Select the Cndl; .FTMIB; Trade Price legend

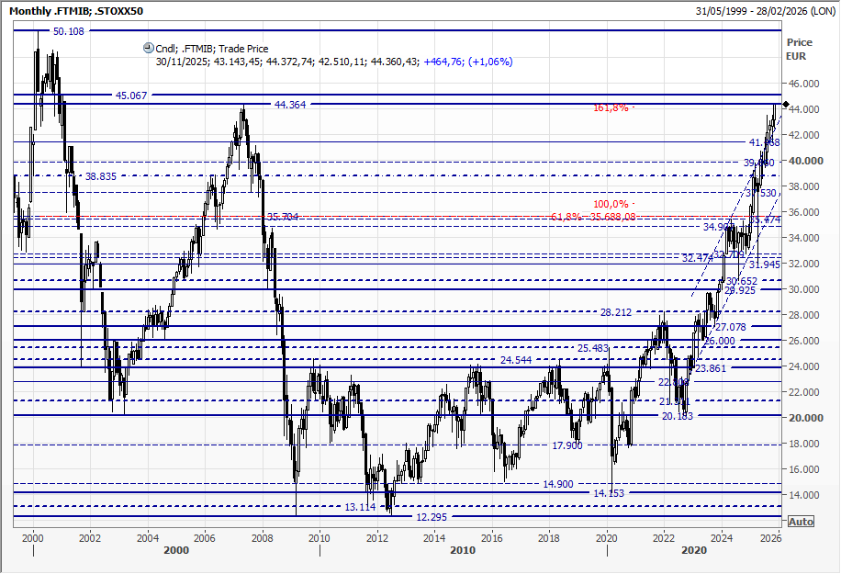215,49
